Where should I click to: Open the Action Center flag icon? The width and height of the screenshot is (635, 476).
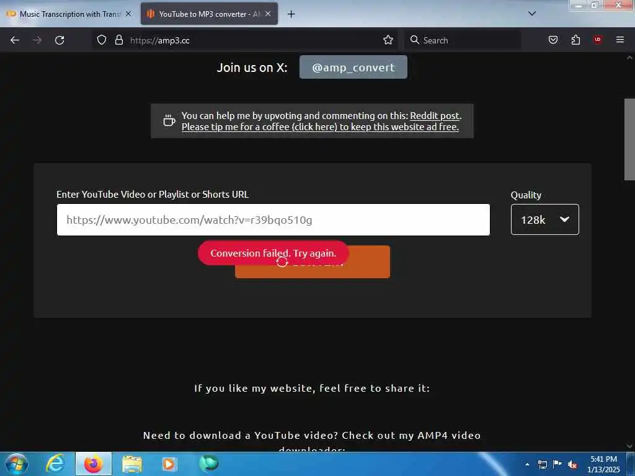click(x=557, y=464)
